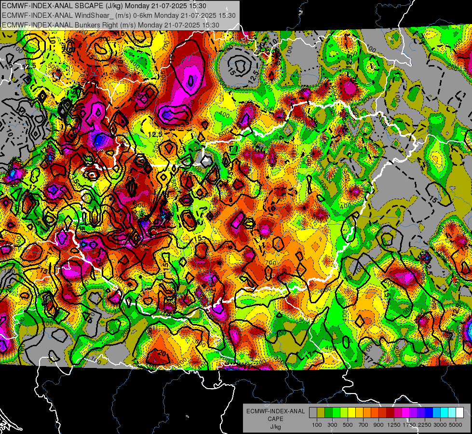Image resolution: width=472 pixels, height=434 pixels.
Task: Click the gray swatch in the CAPE legend
Action: coord(313,412)
